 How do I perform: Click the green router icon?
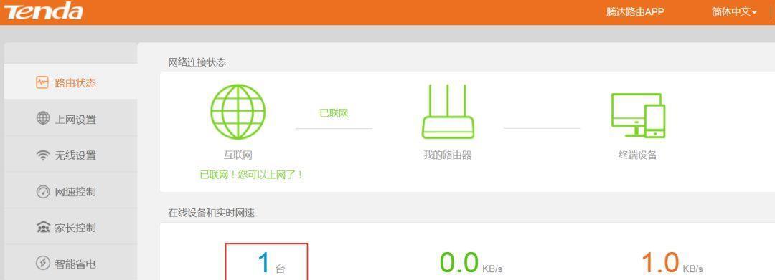448,112
